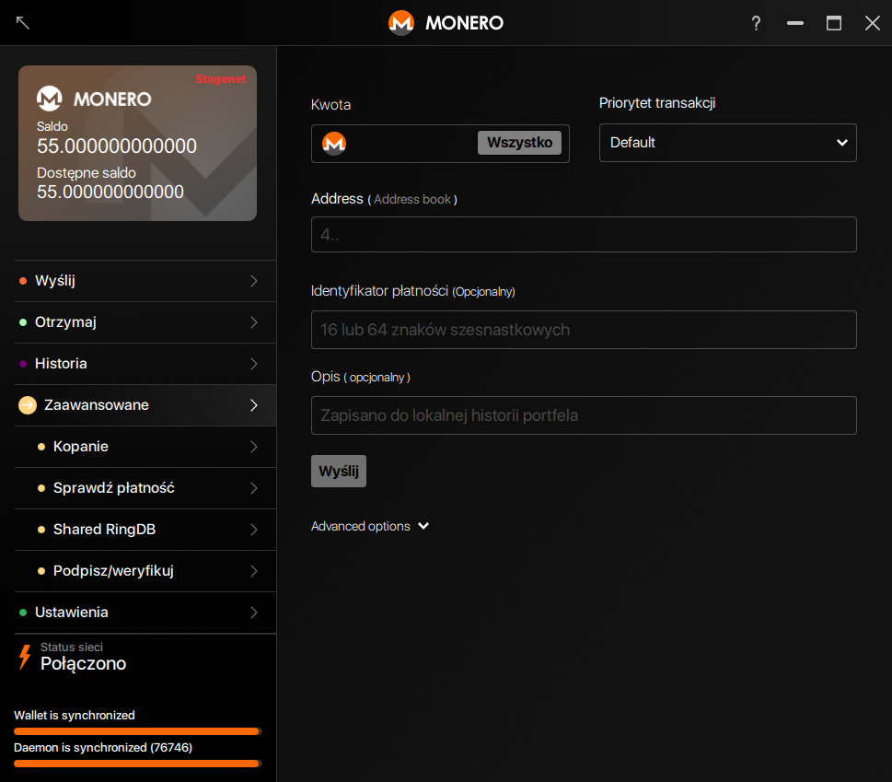This screenshot has width=892, height=782.
Task: Open the Wyślij menu page
Action: [145, 281]
